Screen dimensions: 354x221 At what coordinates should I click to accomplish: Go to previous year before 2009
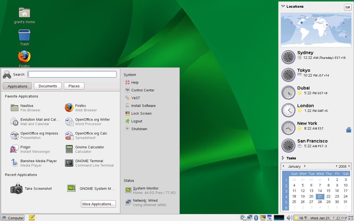click(x=336, y=166)
